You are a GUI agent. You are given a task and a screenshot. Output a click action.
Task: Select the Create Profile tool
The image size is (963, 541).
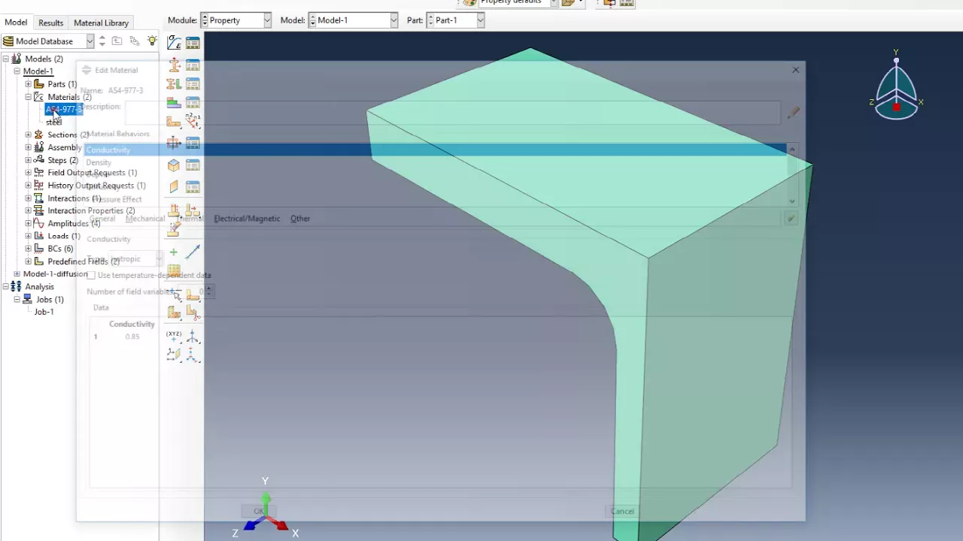[x=174, y=143]
